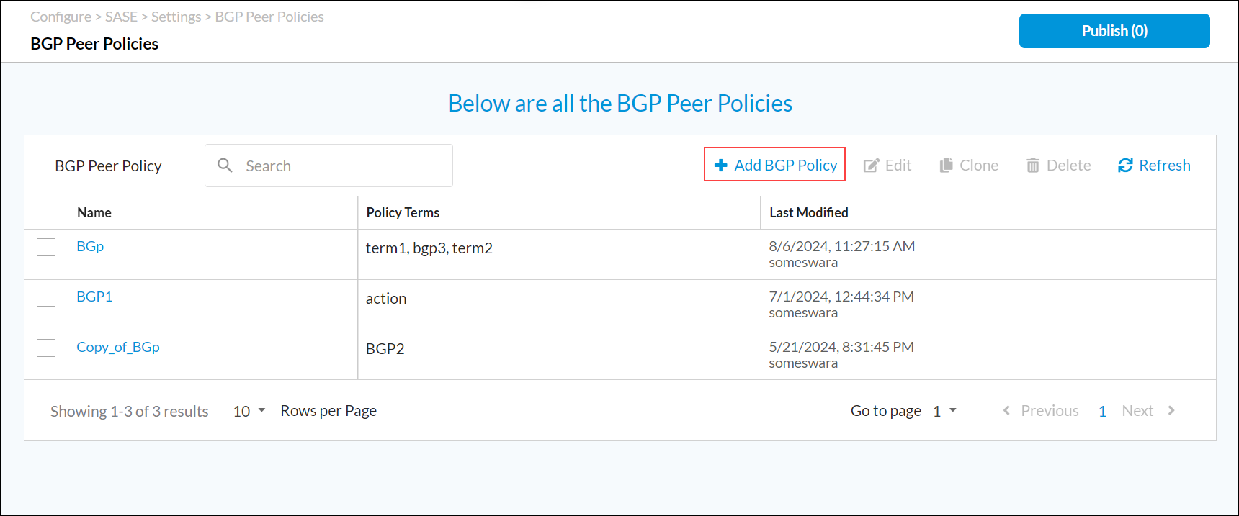The width and height of the screenshot is (1239, 516).
Task: Select the checkbox for BGp policy
Action: (46, 247)
